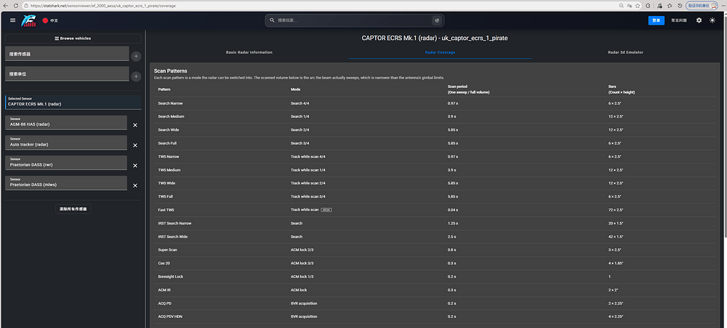Click Search Full pattern cell

[x=167, y=143]
